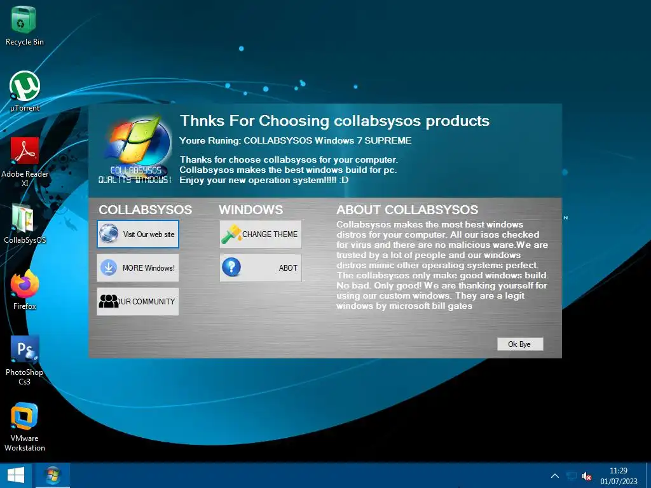This screenshot has height=488, width=651.
Task: Open the Start menu on the taskbar
Action: coord(16,475)
